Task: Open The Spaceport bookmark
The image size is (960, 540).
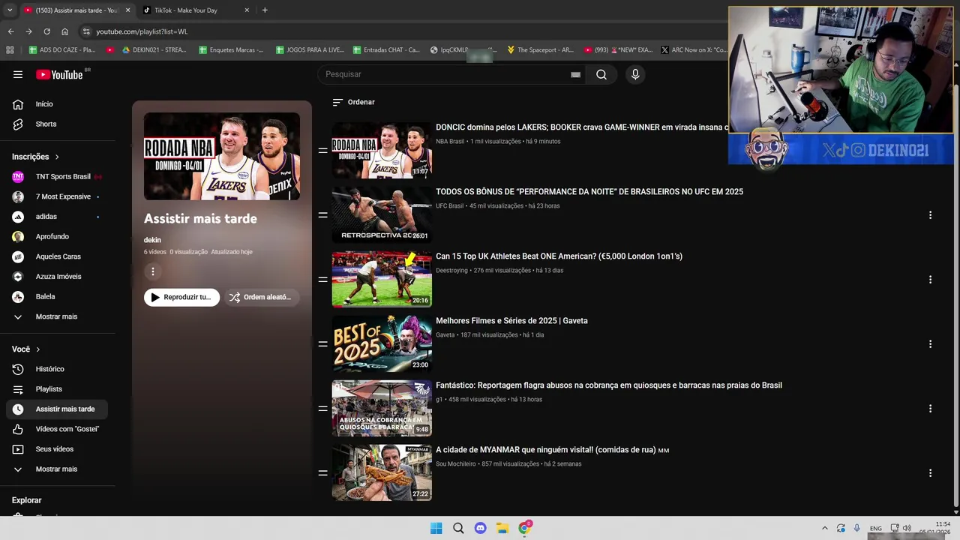Action: pyautogui.click(x=540, y=50)
